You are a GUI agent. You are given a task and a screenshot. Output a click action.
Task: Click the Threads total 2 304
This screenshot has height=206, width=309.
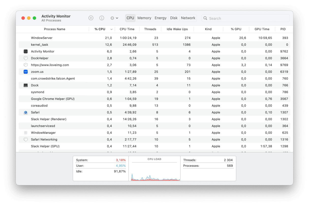228,160
